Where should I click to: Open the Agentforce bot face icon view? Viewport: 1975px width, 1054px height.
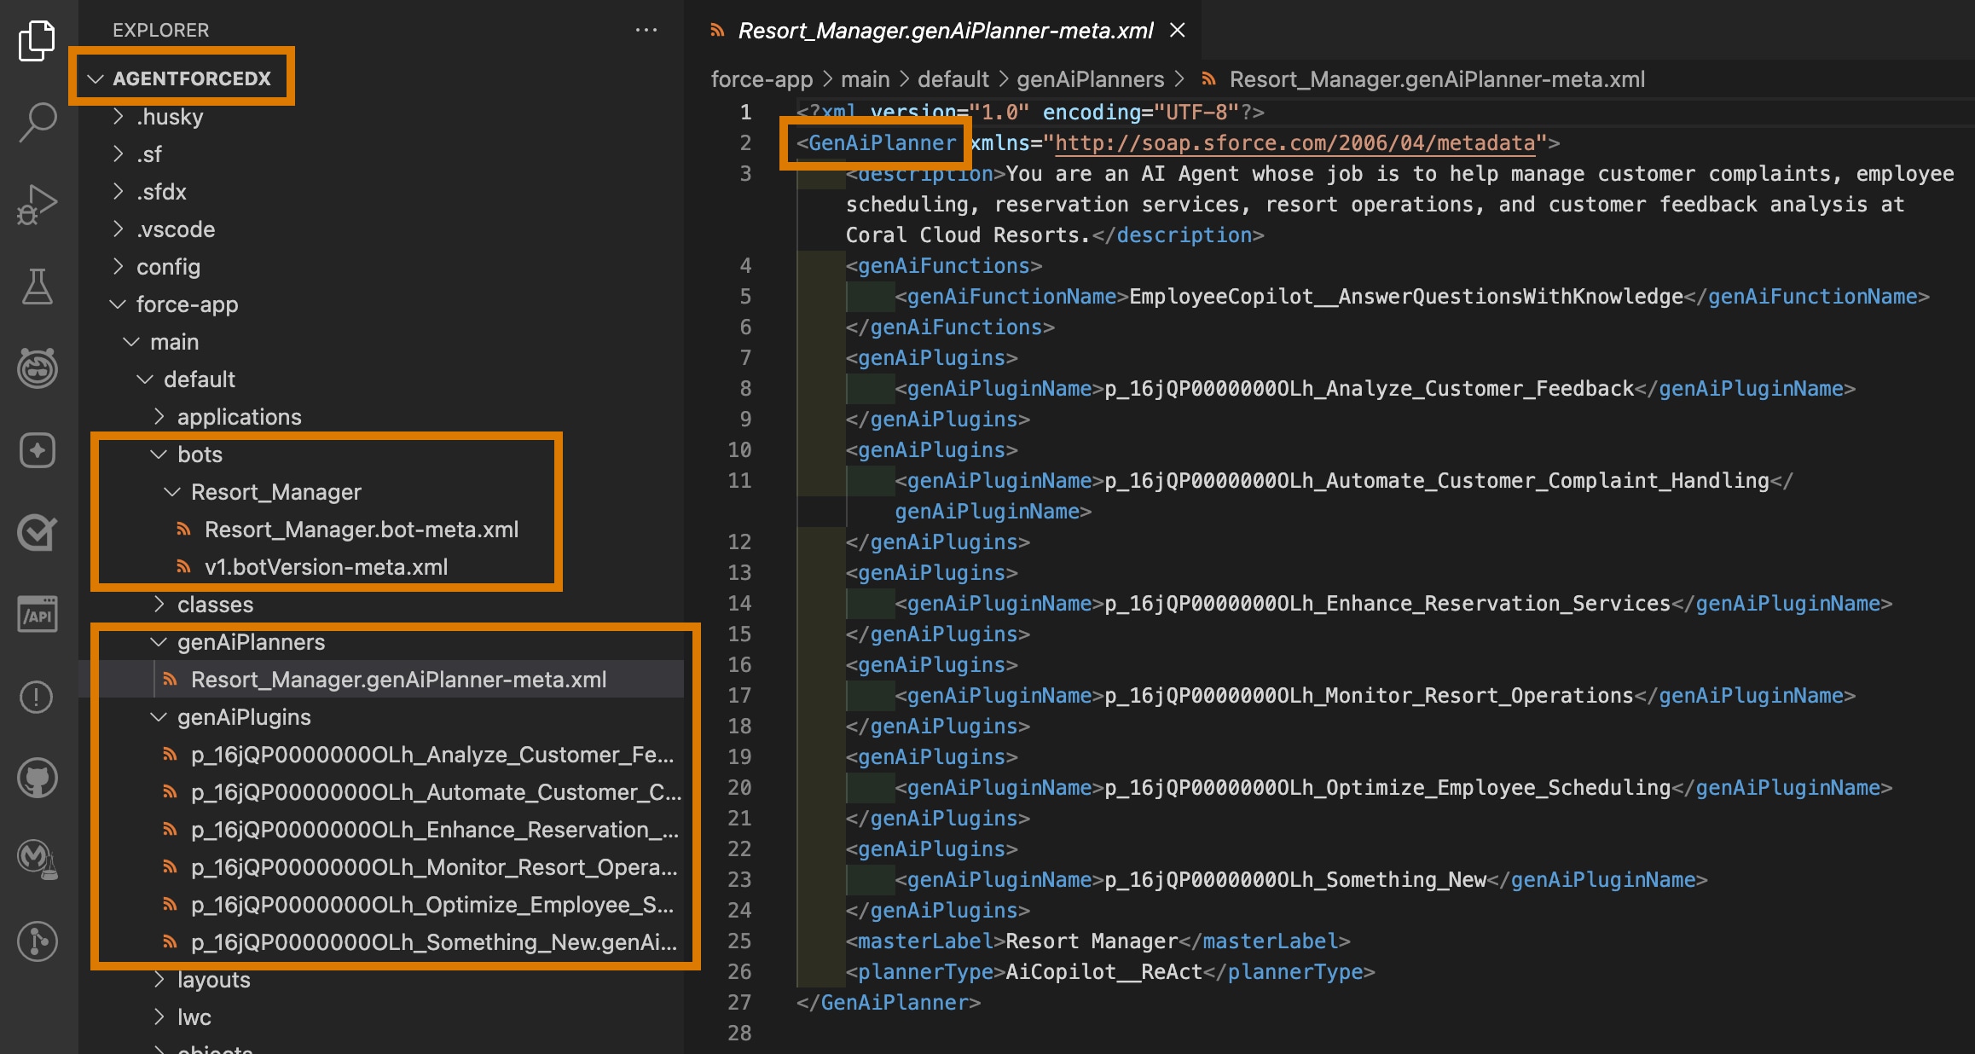tap(37, 368)
